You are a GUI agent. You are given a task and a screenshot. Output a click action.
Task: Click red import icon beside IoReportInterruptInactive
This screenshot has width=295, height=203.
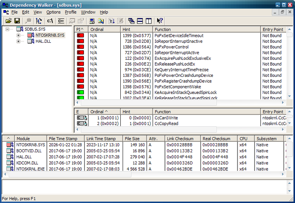[x=80, y=41]
